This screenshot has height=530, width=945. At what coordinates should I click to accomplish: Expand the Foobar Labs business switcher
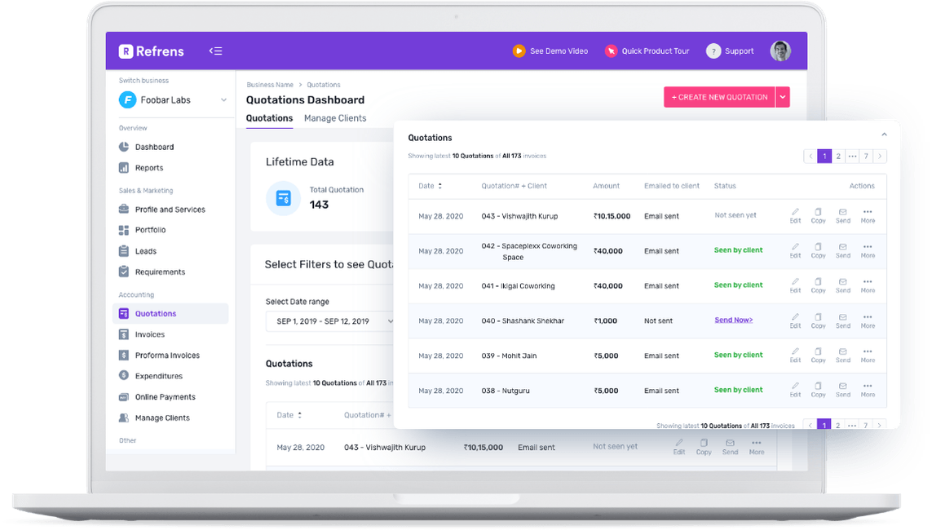[x=223, y=100]
